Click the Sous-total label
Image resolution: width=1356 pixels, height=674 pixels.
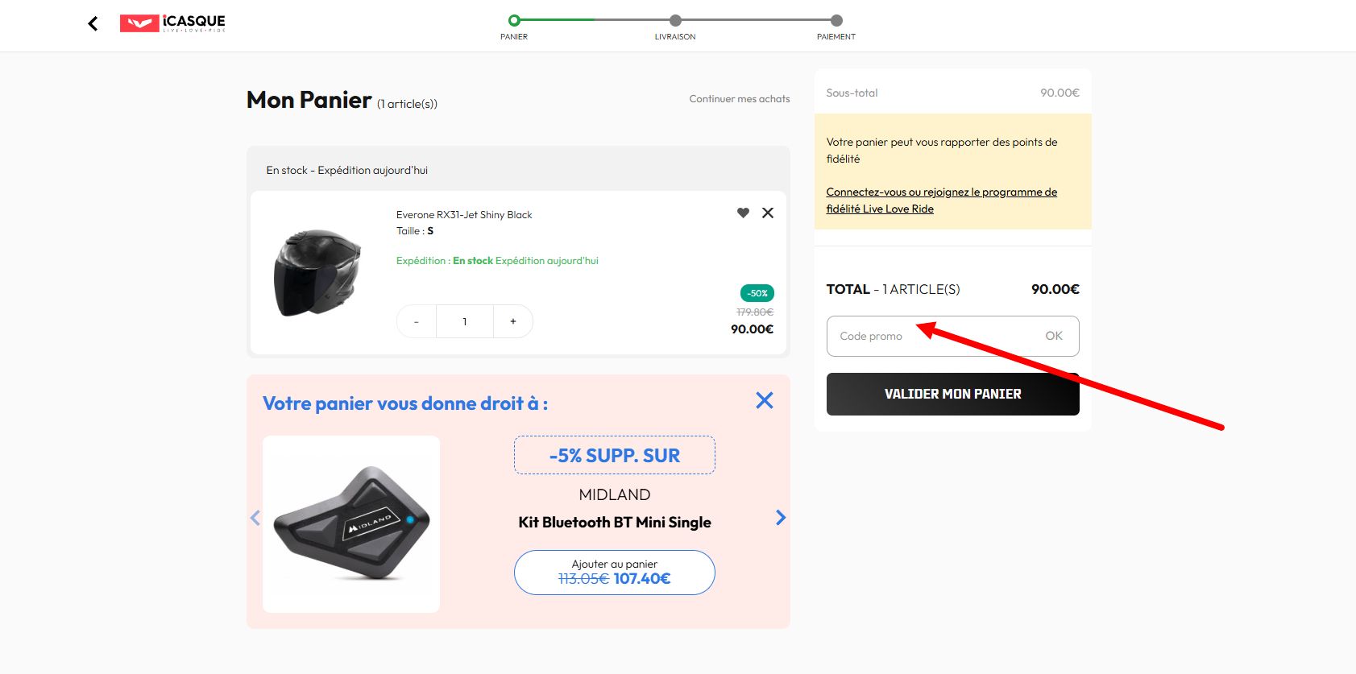pos(852,93)
